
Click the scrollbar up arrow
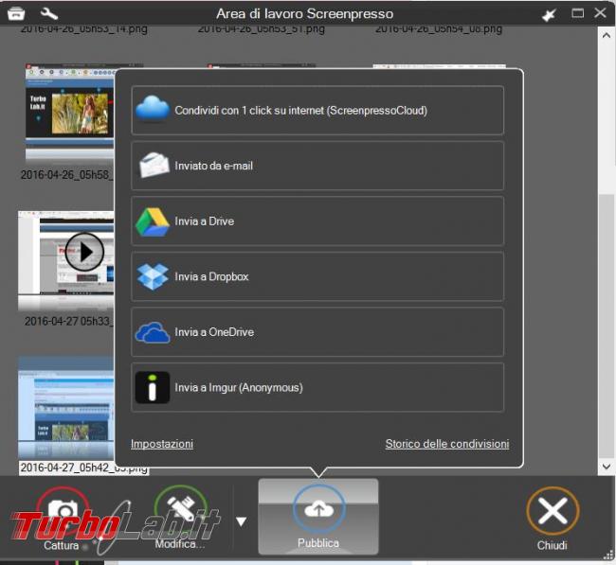pyautogui.click(x=607, y=36)
